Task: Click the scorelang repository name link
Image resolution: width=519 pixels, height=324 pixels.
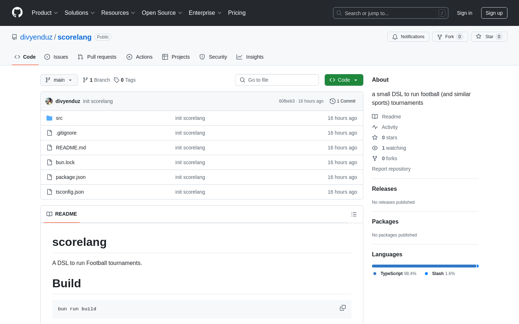Action: click(75, 37)
